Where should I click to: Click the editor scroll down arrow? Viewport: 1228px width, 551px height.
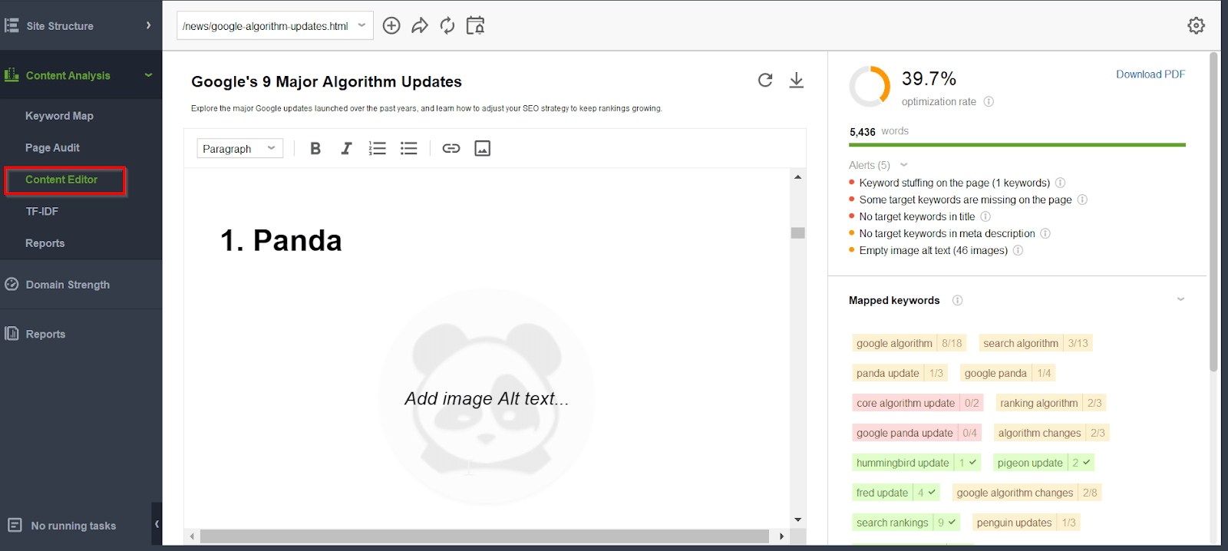(798, 520)
